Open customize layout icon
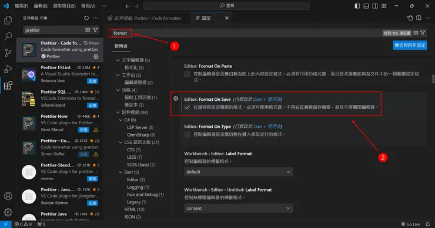This screenshot has width=435, height=228. [384, 6]
